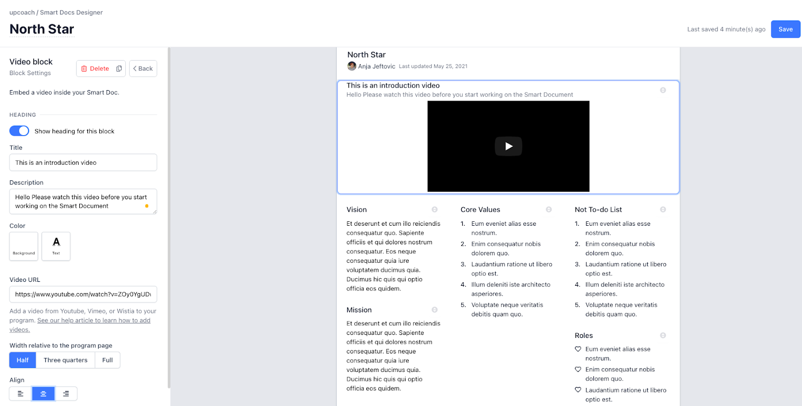The height and width of the screenshot is (406, 802).
Task: Open options circle icon for Vision block
Action: [x=435, y=209]
